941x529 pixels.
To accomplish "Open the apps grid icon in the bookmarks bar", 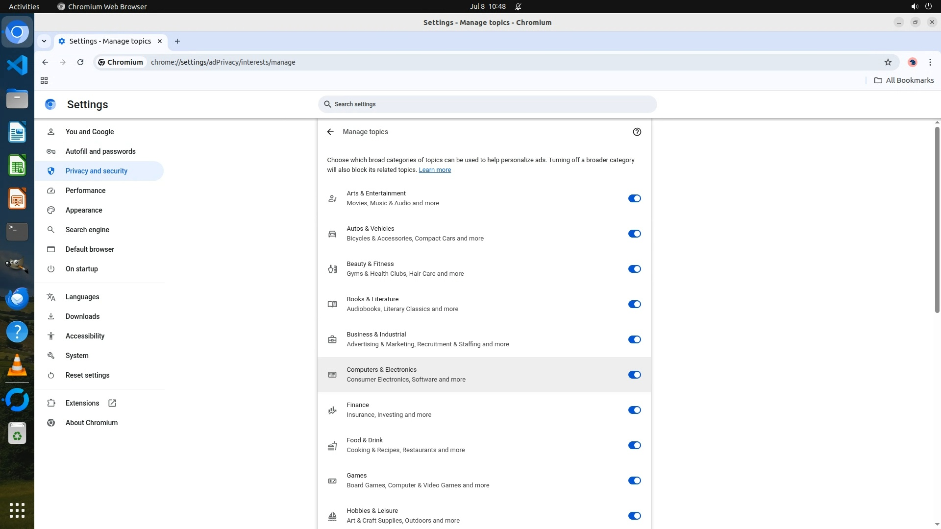I will point(44,80).
